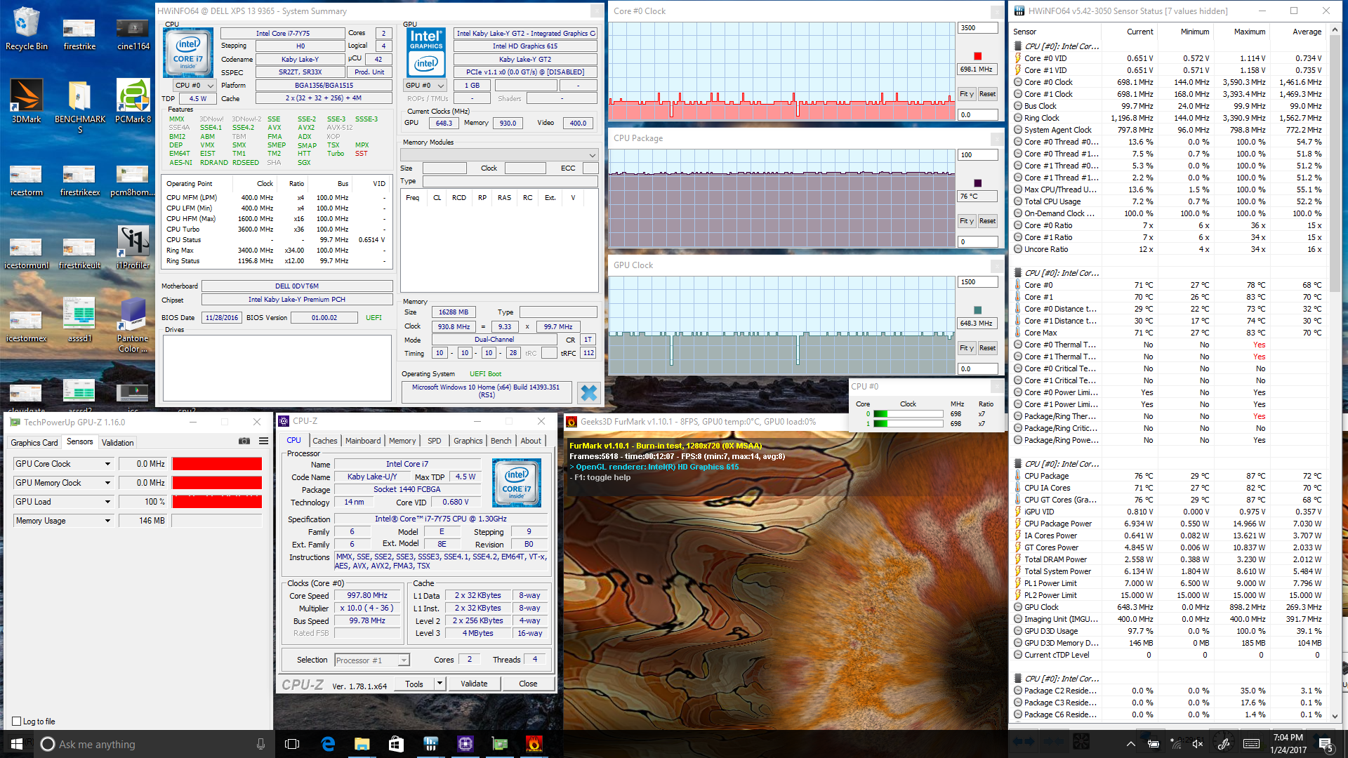Click the red Core #0 Clock color swatch
The height and width of the screenshot is (758, 1348).
click(x=977, y=56)
